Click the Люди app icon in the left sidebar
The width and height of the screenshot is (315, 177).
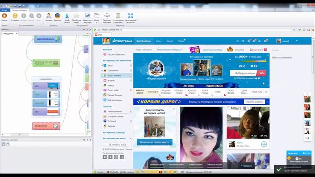(105, 65)
